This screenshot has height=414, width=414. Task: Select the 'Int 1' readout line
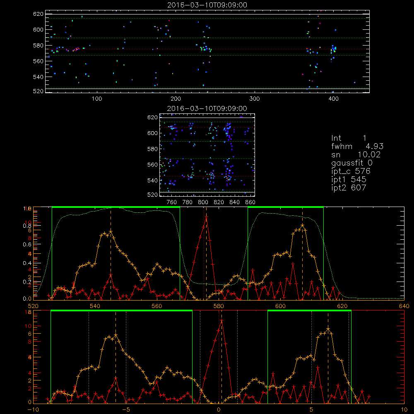[349, 138]
